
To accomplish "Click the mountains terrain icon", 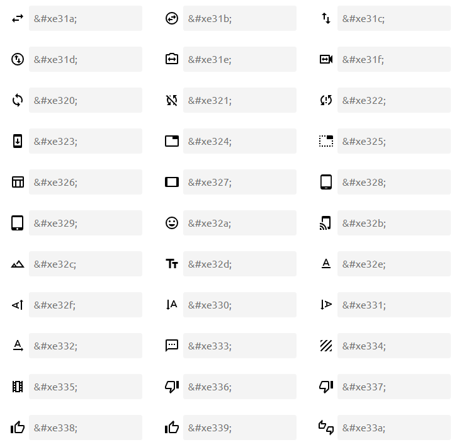I will [x=18, y=264].
